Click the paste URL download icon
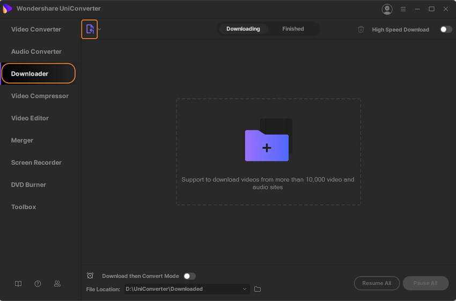The height and width of the screenshot is (301, 456). [x=90, y=29]
